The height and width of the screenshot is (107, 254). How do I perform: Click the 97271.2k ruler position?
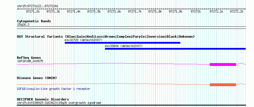[x=33, y=12]
